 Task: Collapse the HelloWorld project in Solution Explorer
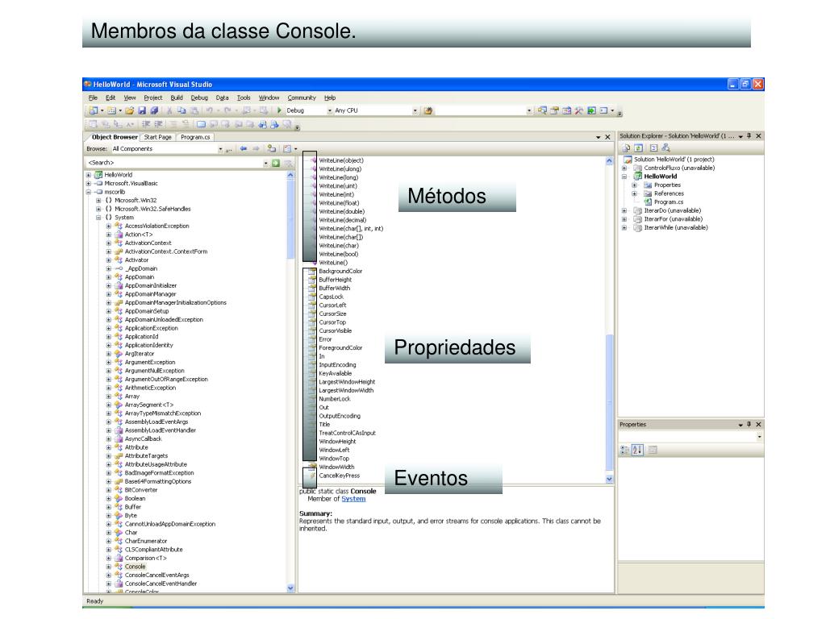tap(625, 177)
